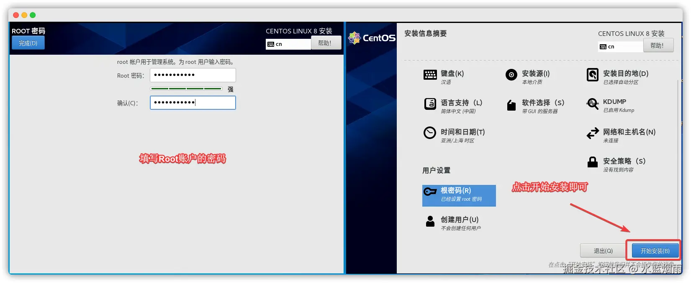Click the Language Support (语言支持) icon
The width and height of the screenshot is (691, 283).
(x=430, y=104)
